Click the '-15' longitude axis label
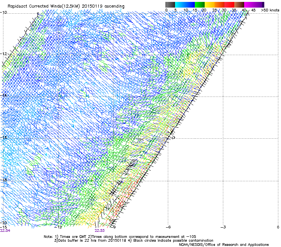The height and width of the screenshot is (247, 281). click(x=3, y=227)
